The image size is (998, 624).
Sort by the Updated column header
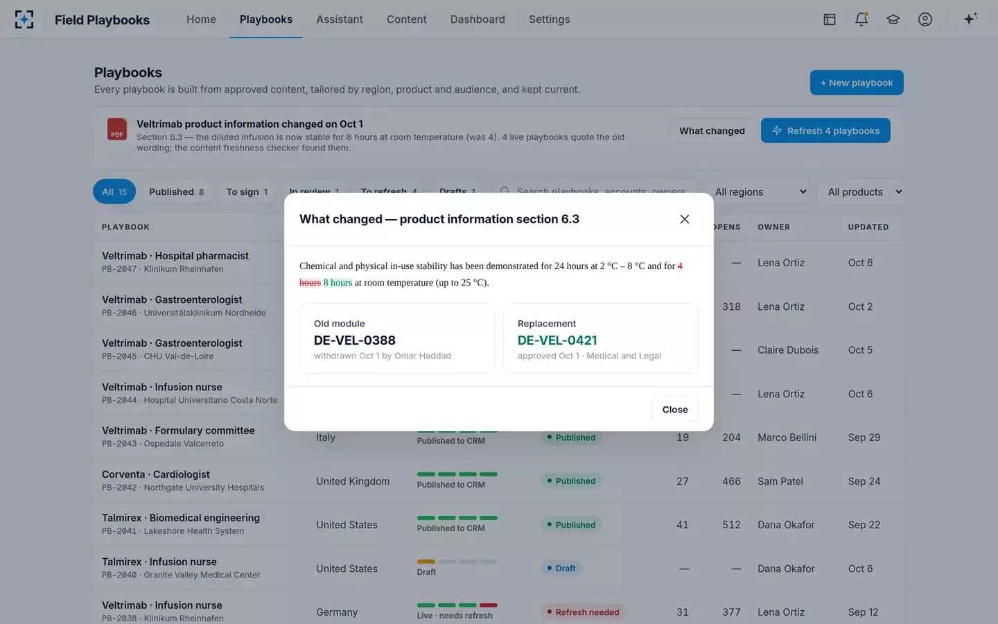click(868, 227)
